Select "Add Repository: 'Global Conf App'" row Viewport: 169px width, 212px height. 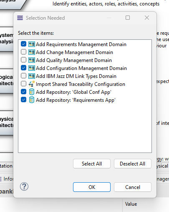pos(73,92)
